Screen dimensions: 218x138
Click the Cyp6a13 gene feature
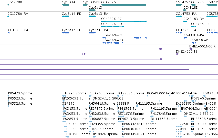(x=92, y=10)
